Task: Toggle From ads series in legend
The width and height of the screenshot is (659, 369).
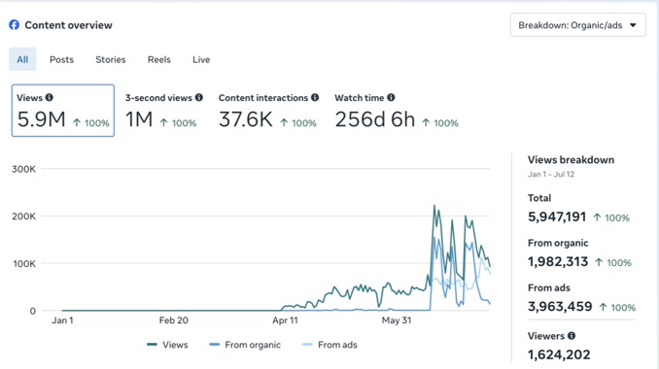Action: click(x=329, y=345)
